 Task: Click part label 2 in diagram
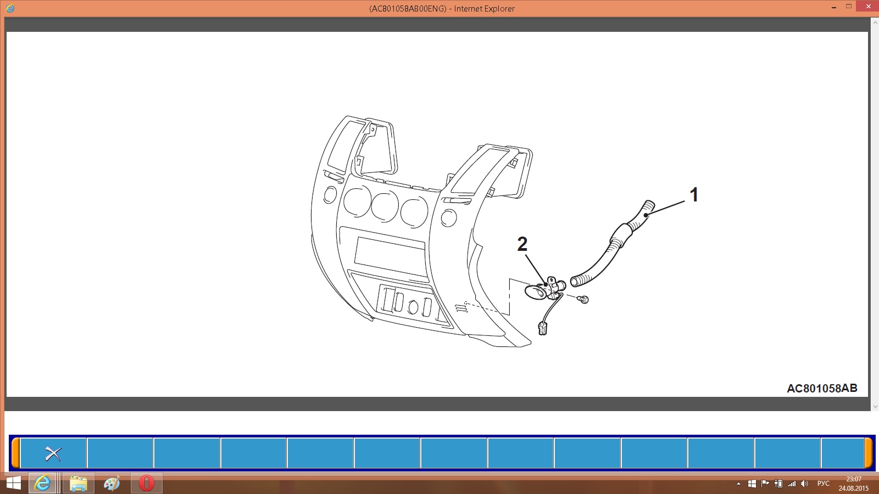[522, 244]
